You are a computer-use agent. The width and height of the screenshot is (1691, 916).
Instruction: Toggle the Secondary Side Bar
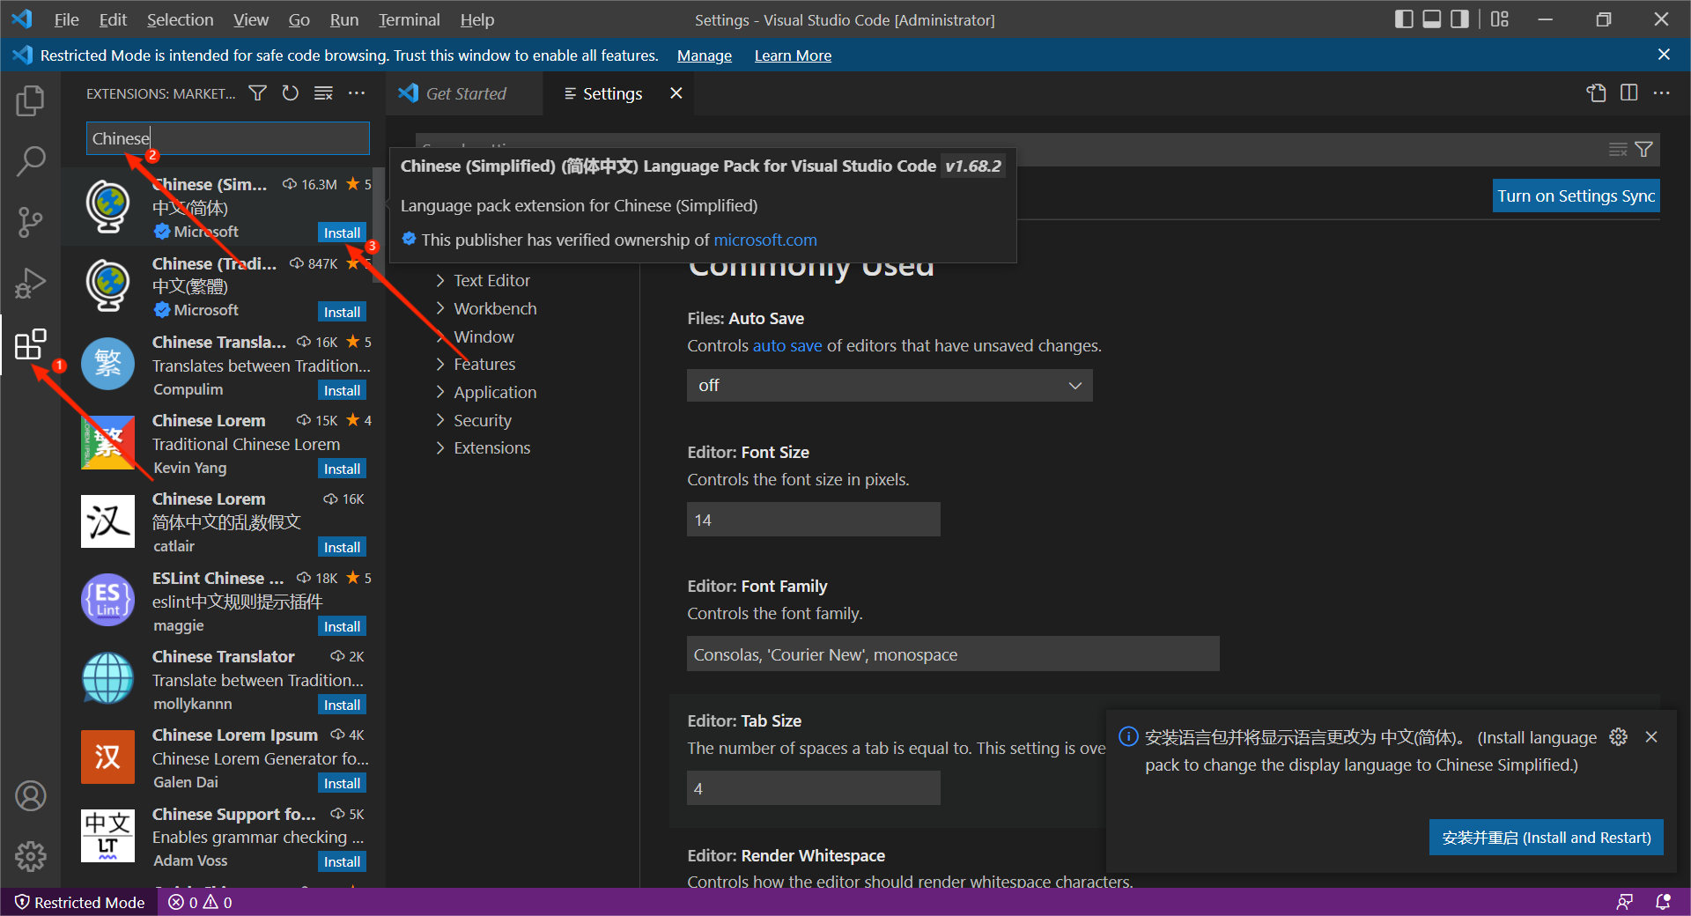1458,18
